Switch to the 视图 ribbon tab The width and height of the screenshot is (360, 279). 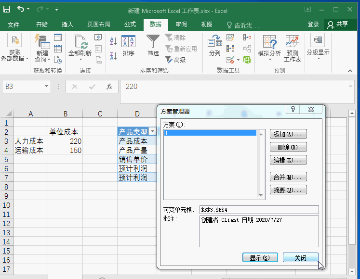point(207,25)
